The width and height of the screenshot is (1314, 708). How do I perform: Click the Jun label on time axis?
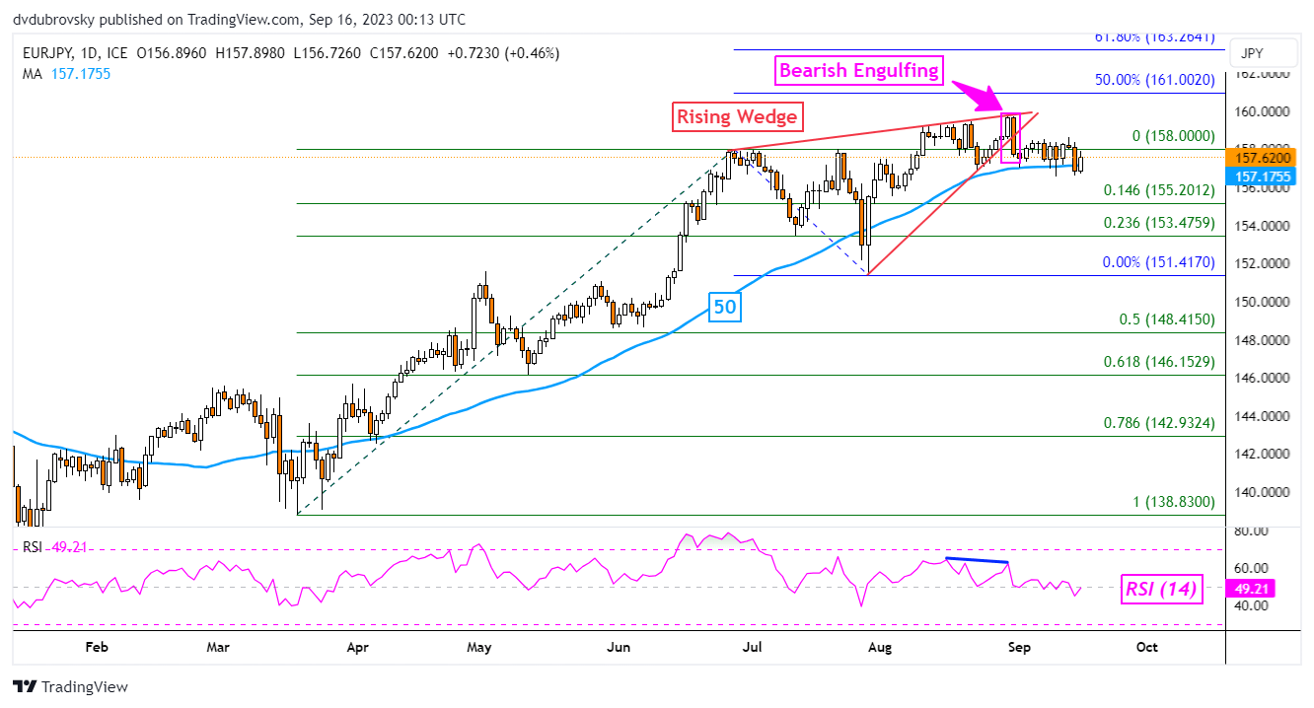coord(619,648)
